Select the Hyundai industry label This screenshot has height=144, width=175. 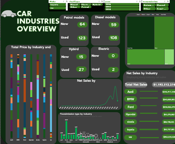pos(131,114)
